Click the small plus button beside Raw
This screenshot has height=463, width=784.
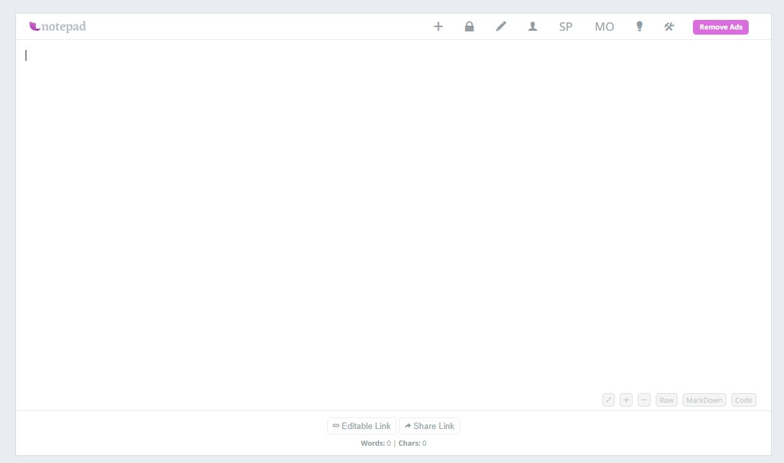(626, 400)
